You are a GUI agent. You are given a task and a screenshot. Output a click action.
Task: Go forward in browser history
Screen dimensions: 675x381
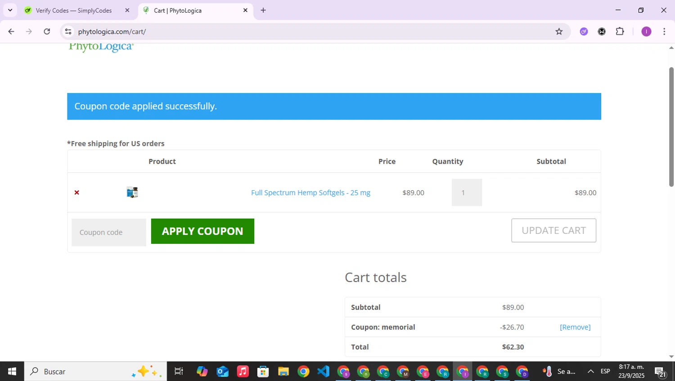29,31
